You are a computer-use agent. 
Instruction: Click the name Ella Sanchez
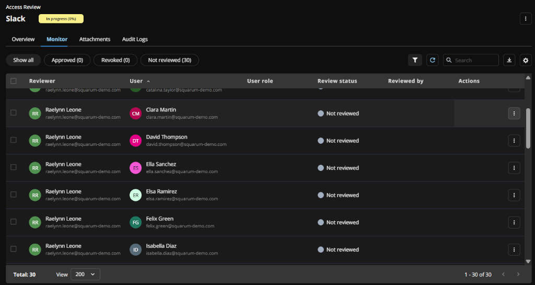point(161,164)
